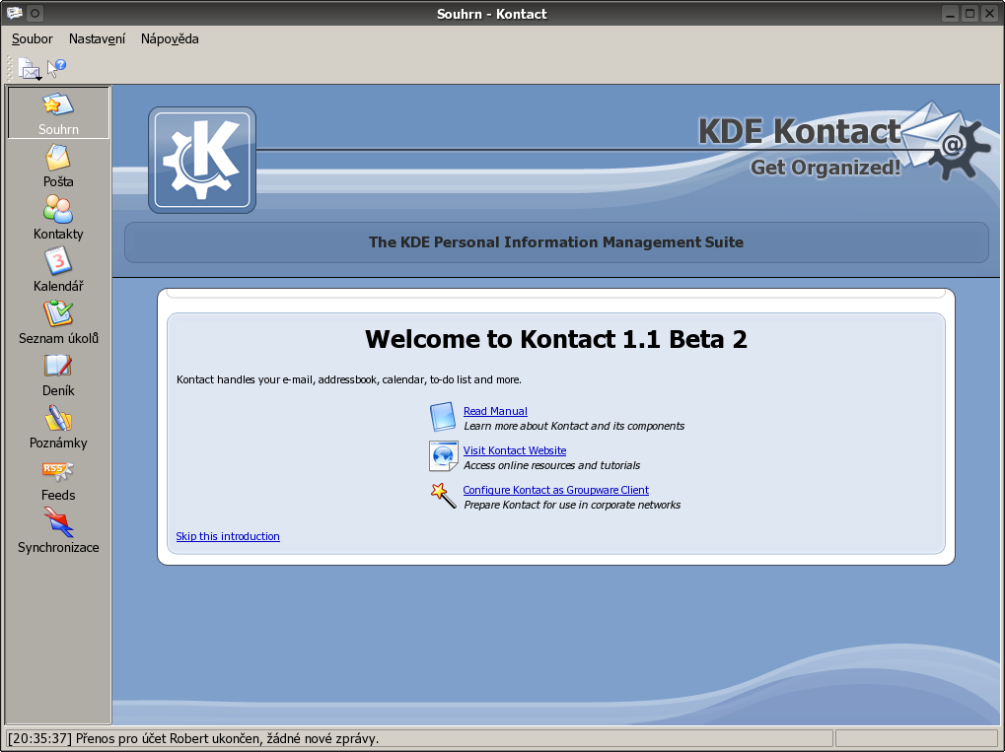Click the Welcome to Kontact 1.1 Beta 2 heading
The image size is (1005, 752).
pos(556,339)
